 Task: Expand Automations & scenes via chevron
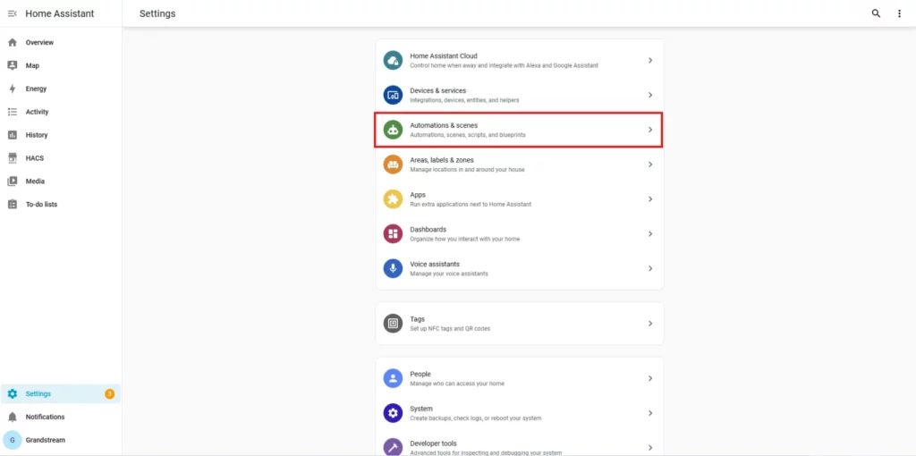click(x=650, y=130)
